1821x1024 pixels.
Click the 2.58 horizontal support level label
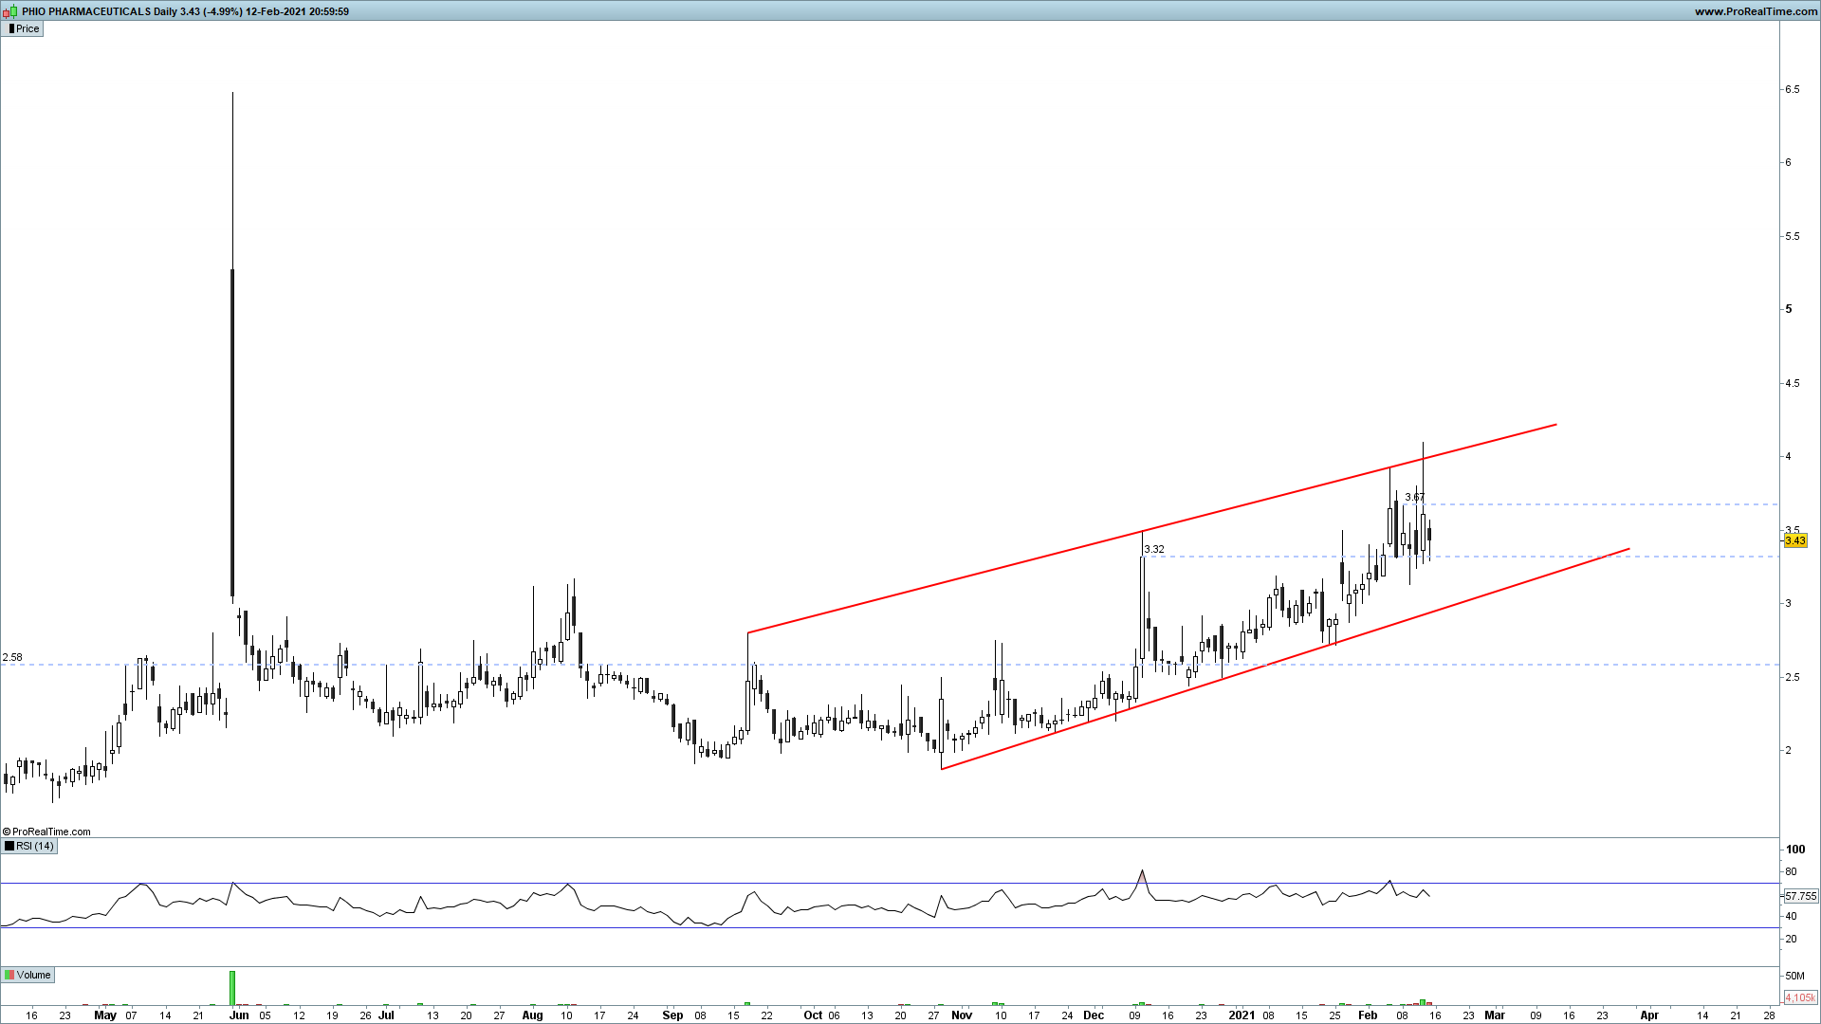12,657
